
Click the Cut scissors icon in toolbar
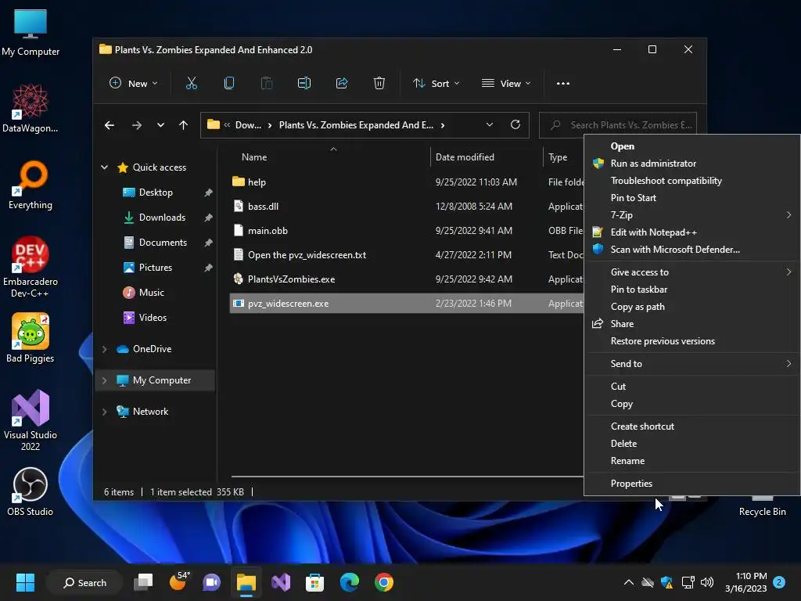192,83
